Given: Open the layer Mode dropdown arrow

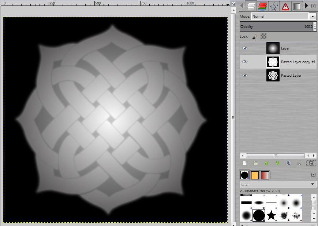Looking at the screenshot, I should (313, 17).
